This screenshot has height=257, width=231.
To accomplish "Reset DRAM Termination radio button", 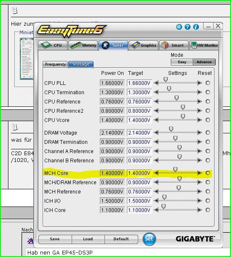I will [x=208, y=142].
